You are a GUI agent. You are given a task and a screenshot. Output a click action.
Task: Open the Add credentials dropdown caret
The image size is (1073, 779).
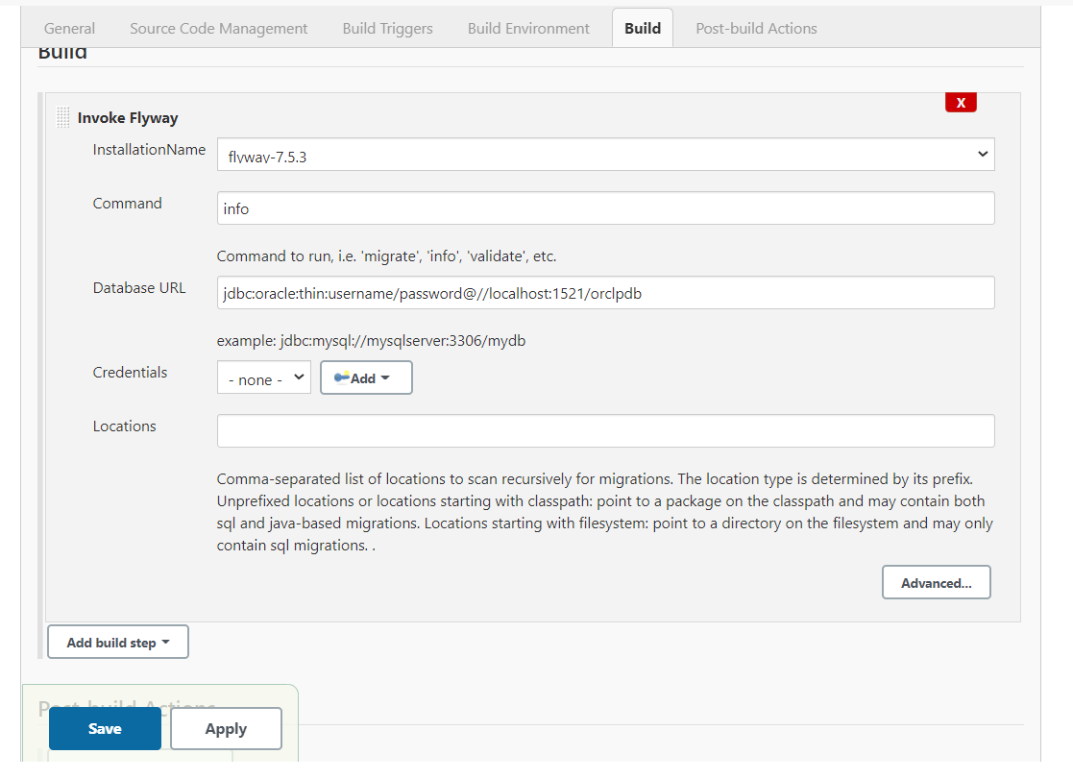click(386, 377)
